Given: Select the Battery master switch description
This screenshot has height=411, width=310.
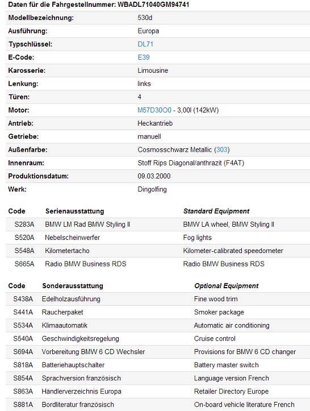Looking at the screenshot, I should click(226, 365).
